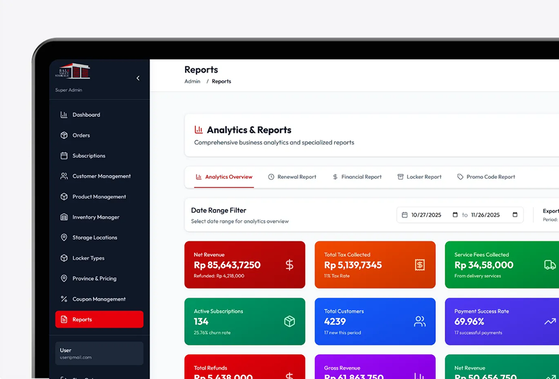Open the Financial Report tab
Viewport: 559px width, 379px height.
tap(357, 177)
